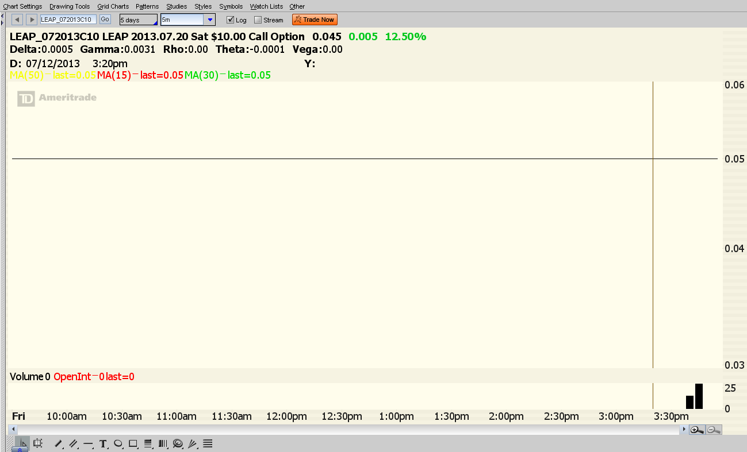Open the 5 days range selector

click(138, 20)
